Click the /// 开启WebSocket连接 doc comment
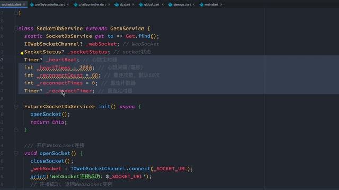 (54, 146)
